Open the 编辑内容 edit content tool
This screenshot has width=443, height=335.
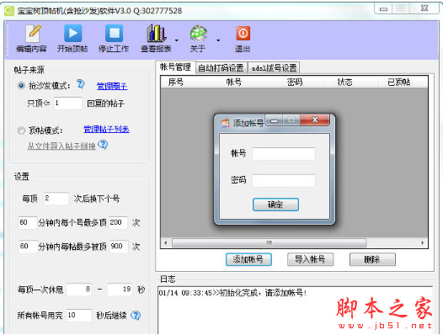[x=32, y=39]
